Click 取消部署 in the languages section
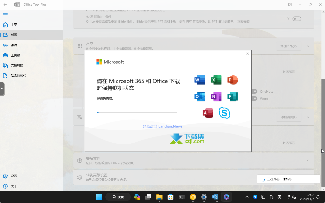325x203 pixels. 289,143
